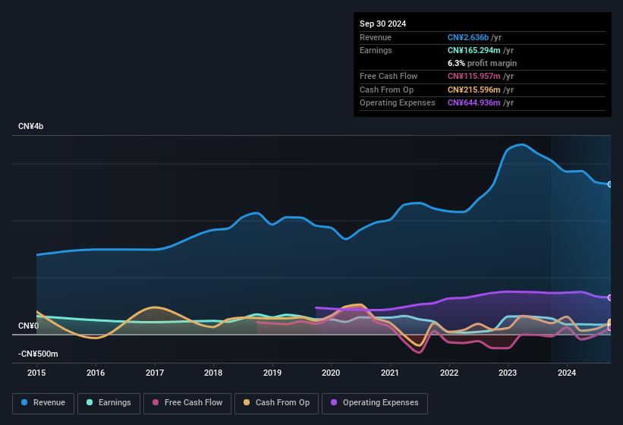Click the purple Operating Expenses endpoint marker
The image size is (623, 425).
[x=610, y=297]
